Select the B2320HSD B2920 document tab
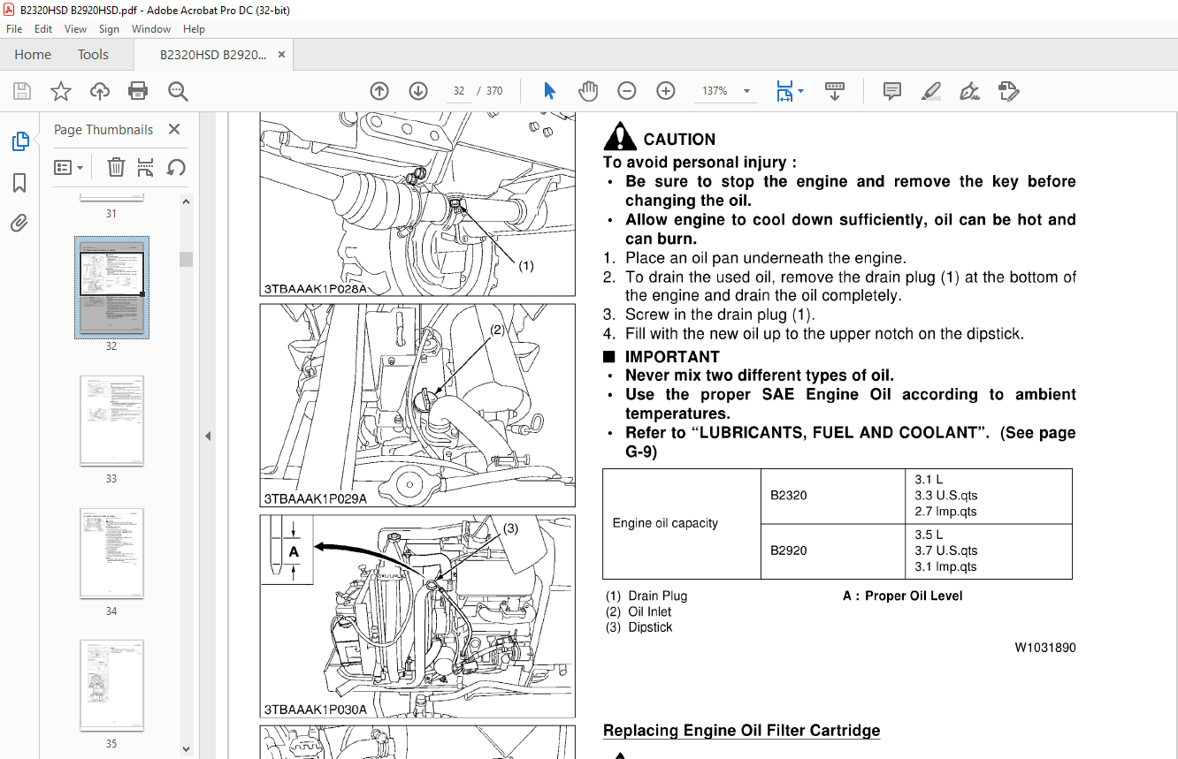This screenshot has width=1178, height=759. click(212, 55)
